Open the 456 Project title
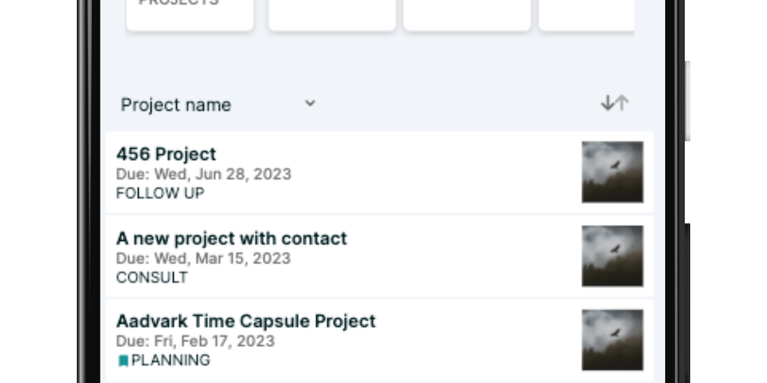 click(166, 154)
